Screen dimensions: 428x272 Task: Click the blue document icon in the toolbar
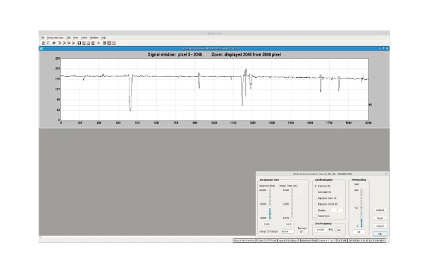pyautogui.click(x=48, y=43)
